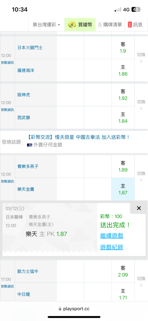This screenshot has width=148, height=321.
Task: Tap the 購牌清單 count badge
Action: [100, 25]
